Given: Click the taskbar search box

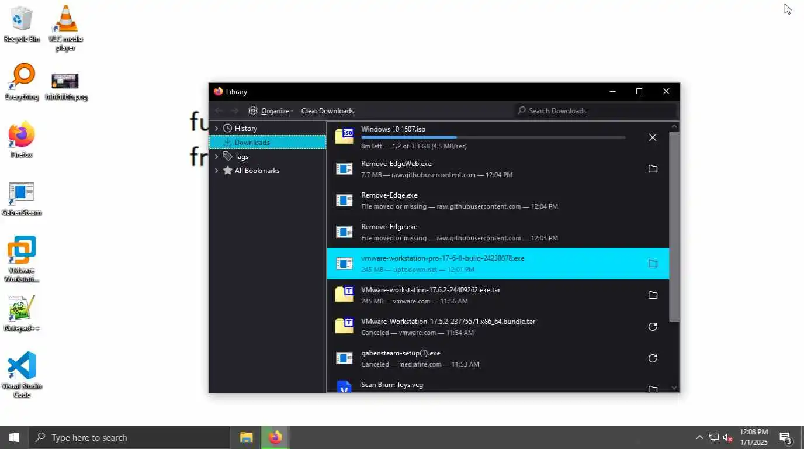Looking at the screenshot, I should pos(129,437).
